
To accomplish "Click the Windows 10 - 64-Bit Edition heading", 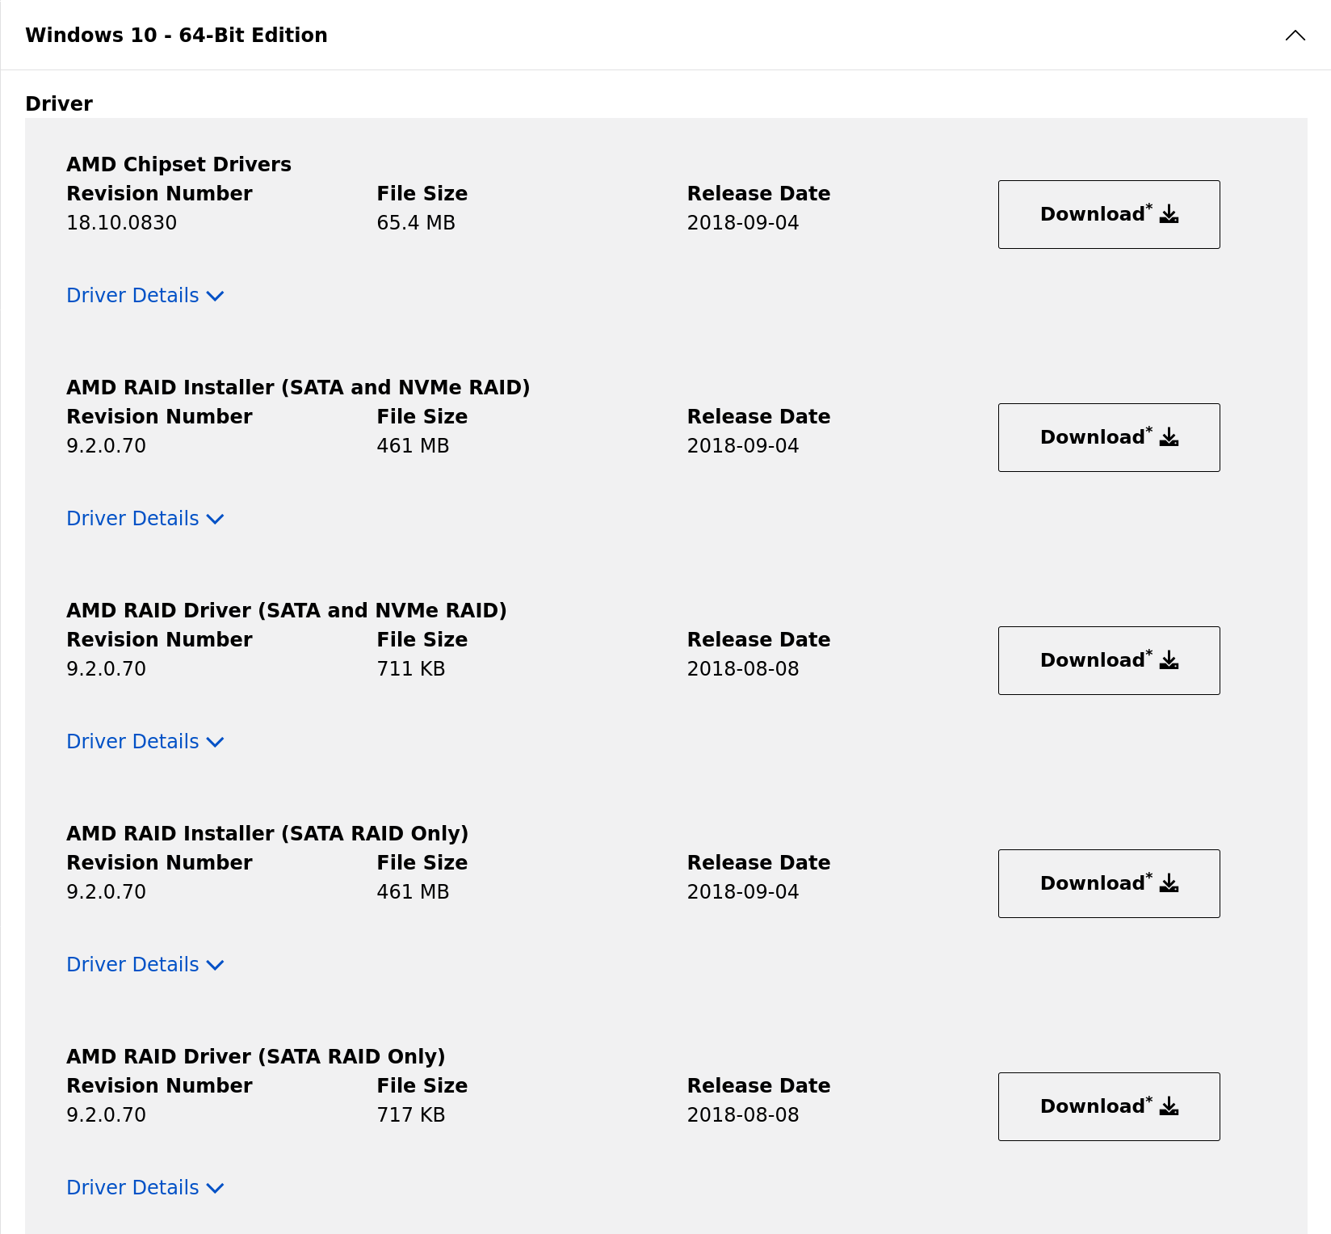I will pyautogui.click(x=176, y=36).
